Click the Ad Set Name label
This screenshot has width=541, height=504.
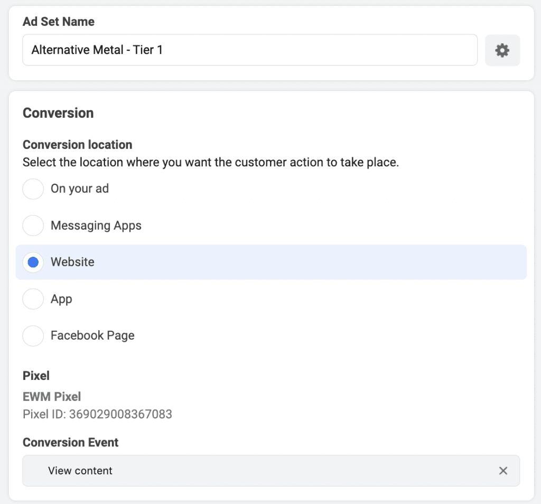tap(58, 21)
